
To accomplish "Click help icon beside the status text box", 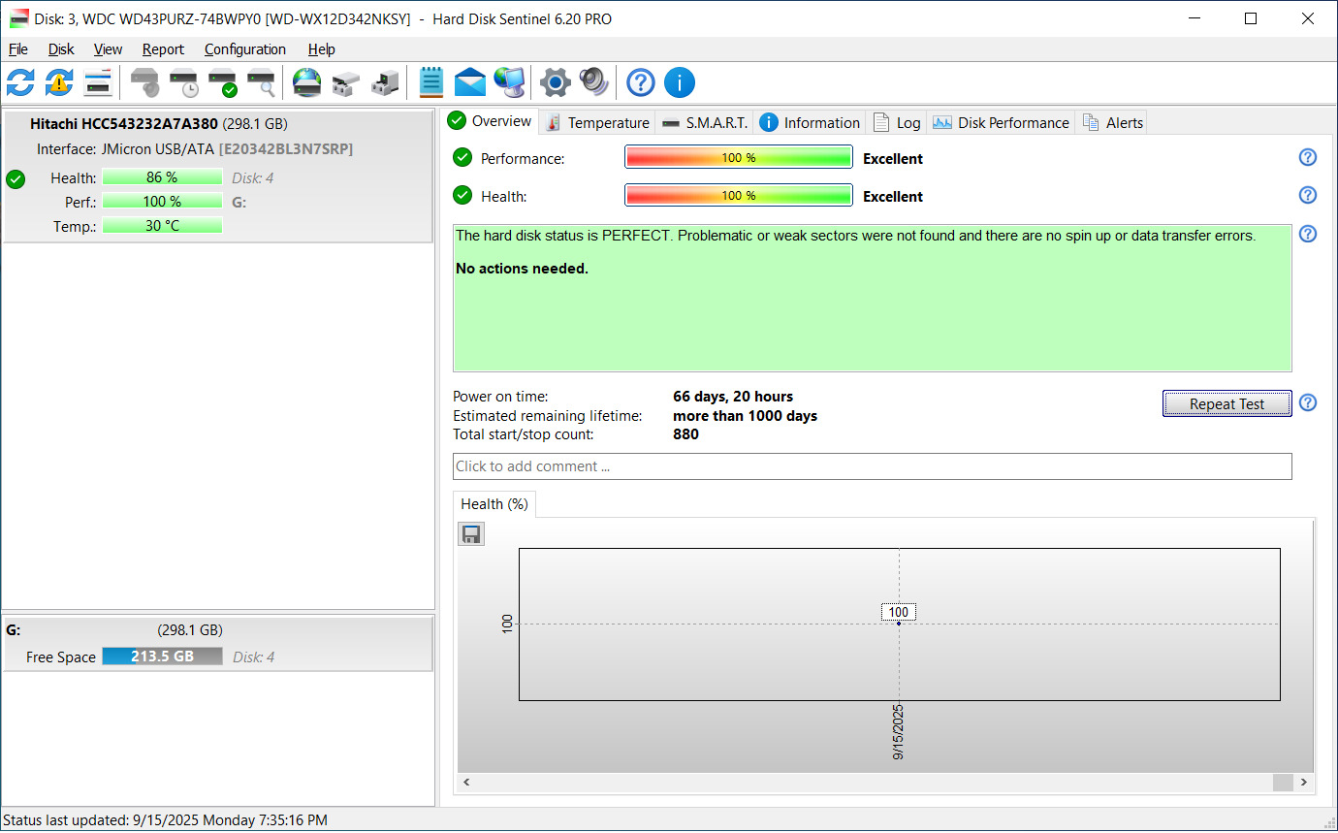I will point(1308,234).
